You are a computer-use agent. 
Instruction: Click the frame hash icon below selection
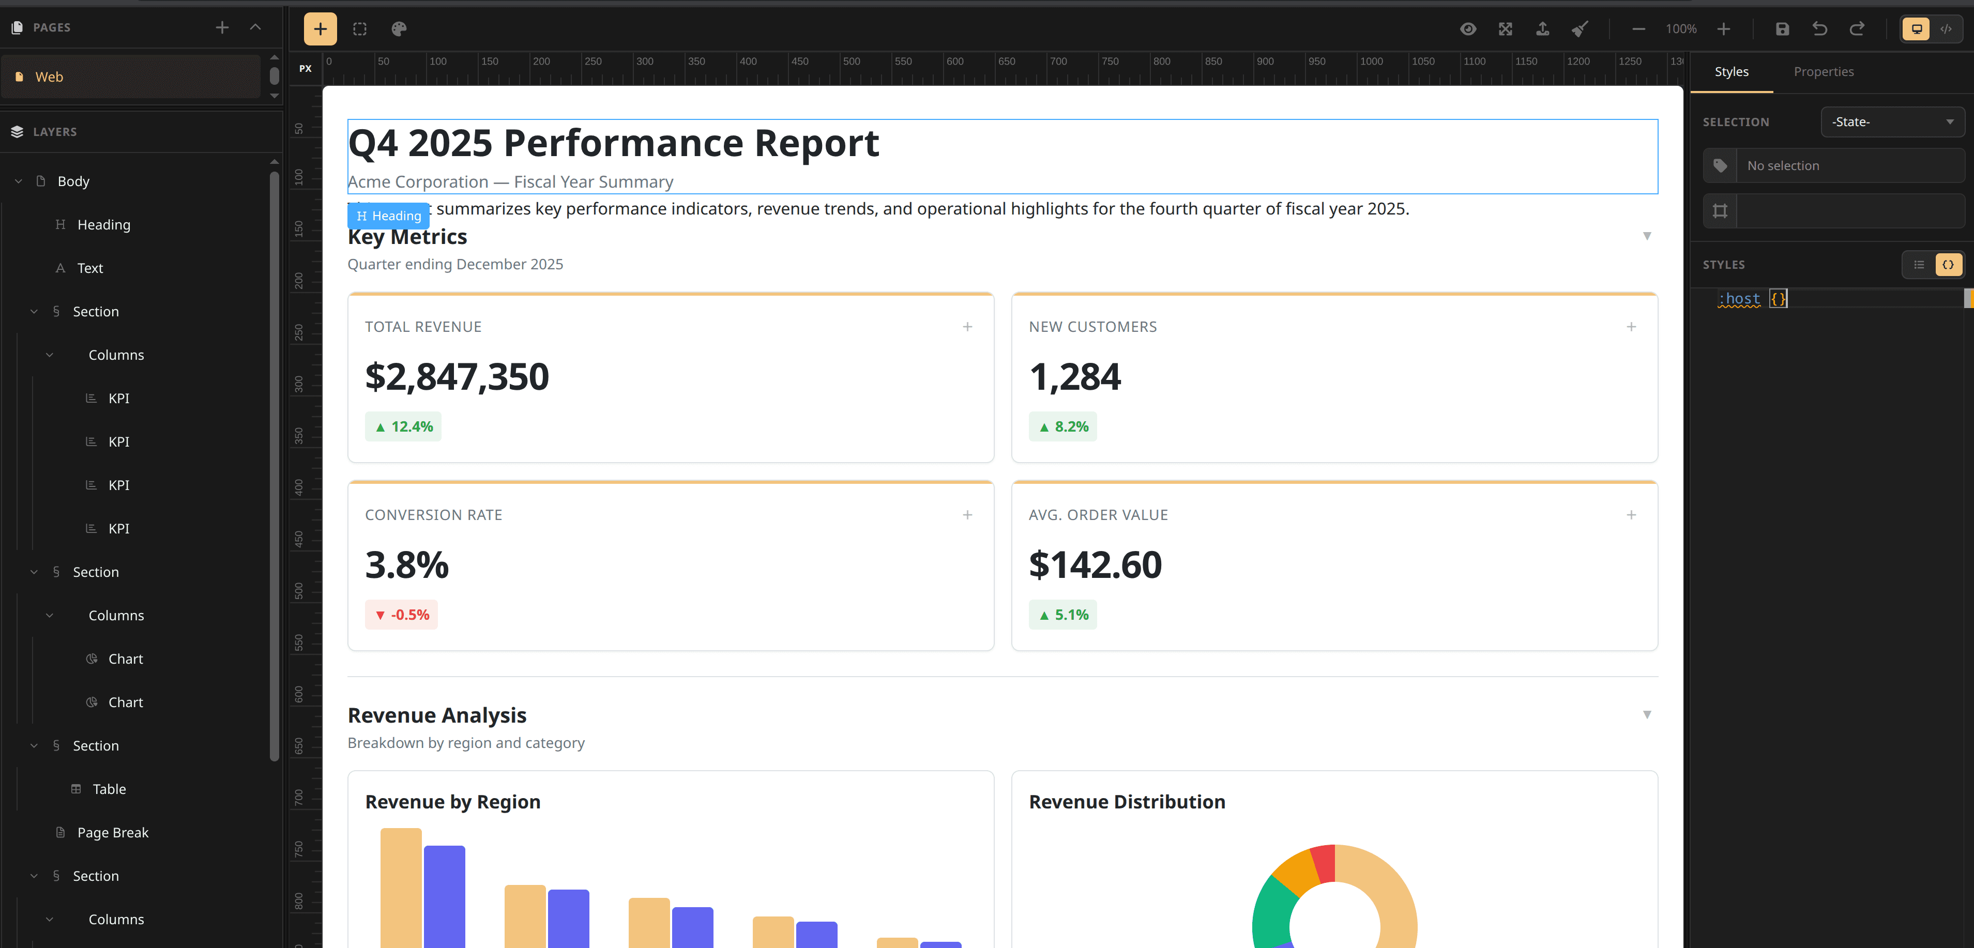click(1720, 211)
